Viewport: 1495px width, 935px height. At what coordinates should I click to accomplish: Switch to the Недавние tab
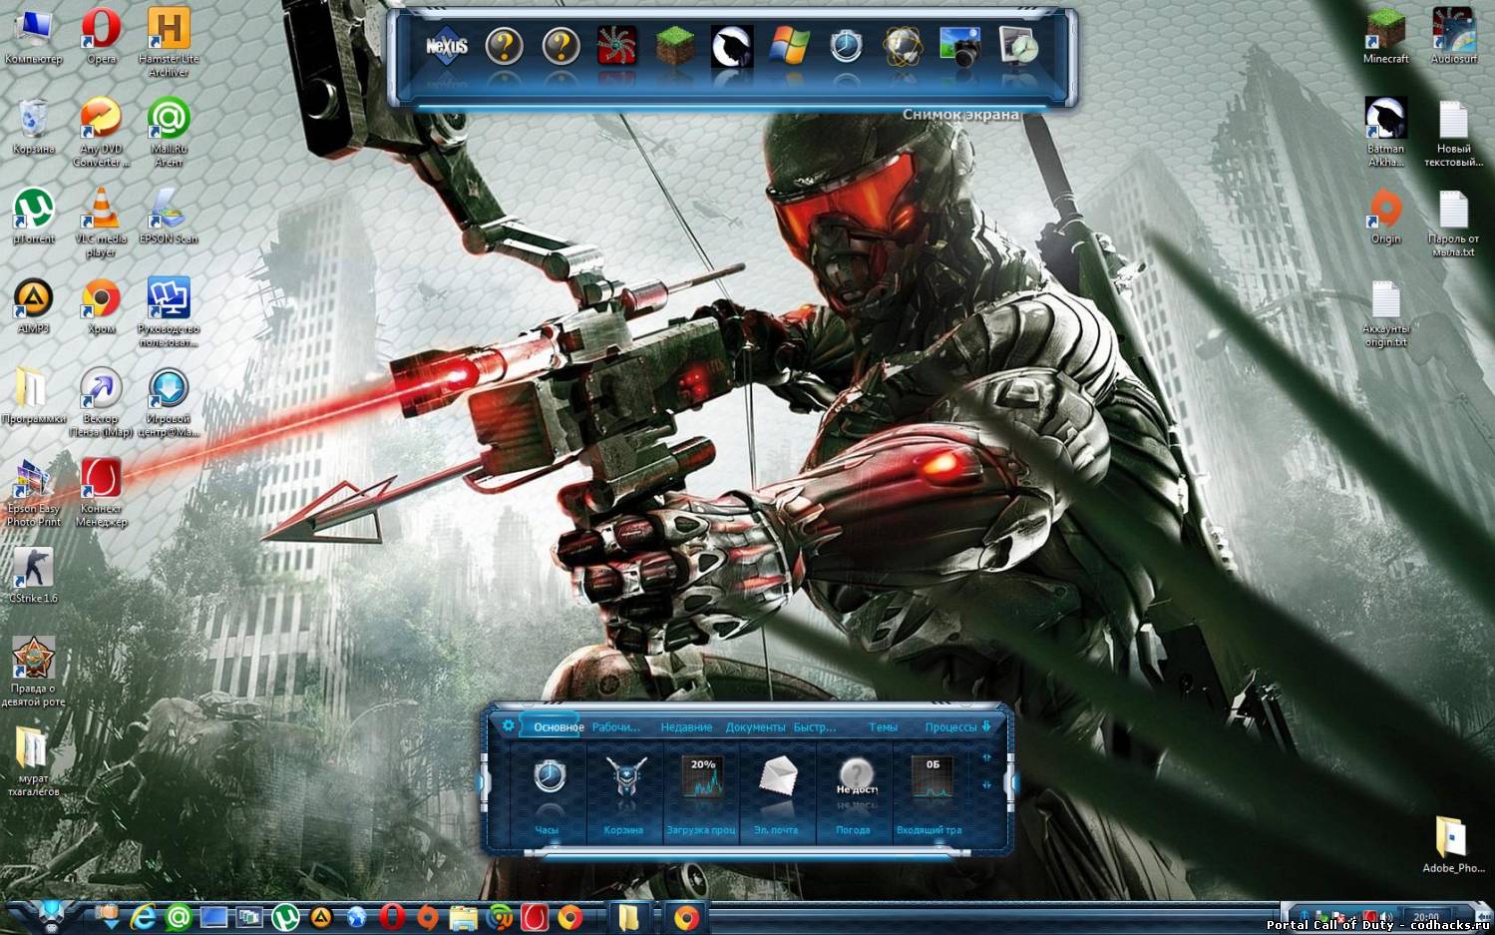point(686,727)
